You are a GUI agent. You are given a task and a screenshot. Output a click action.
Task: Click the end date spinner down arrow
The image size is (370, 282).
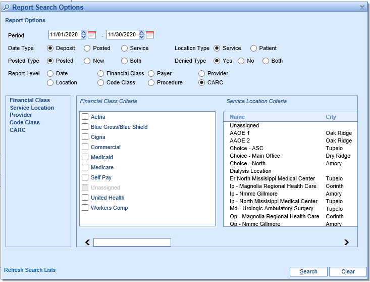click(142, 37)
